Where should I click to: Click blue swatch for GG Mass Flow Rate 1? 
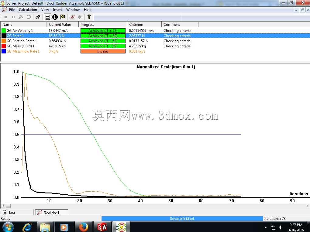[x=4, y=51]
